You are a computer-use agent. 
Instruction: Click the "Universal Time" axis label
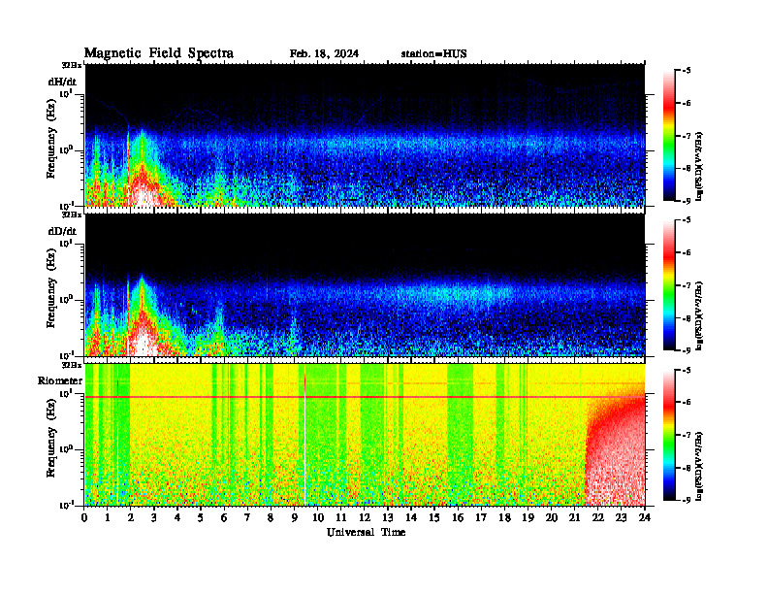click(x=366, y=532)
